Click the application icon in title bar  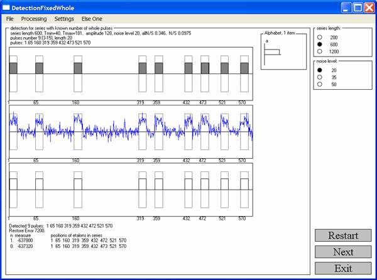click(6, 8)
